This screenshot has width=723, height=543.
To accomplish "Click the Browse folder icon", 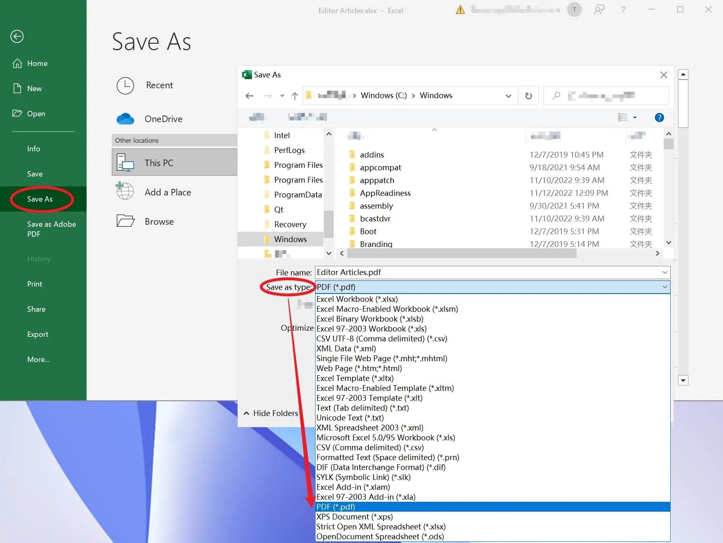I will coord(126,221).
